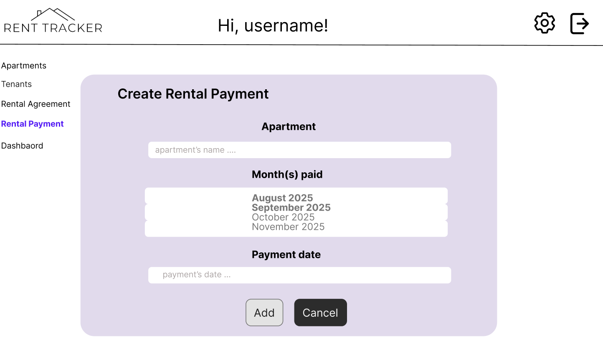Click the Add button
Screen dimensions: 603x343
pyautogui.click(x=264, y=312)
